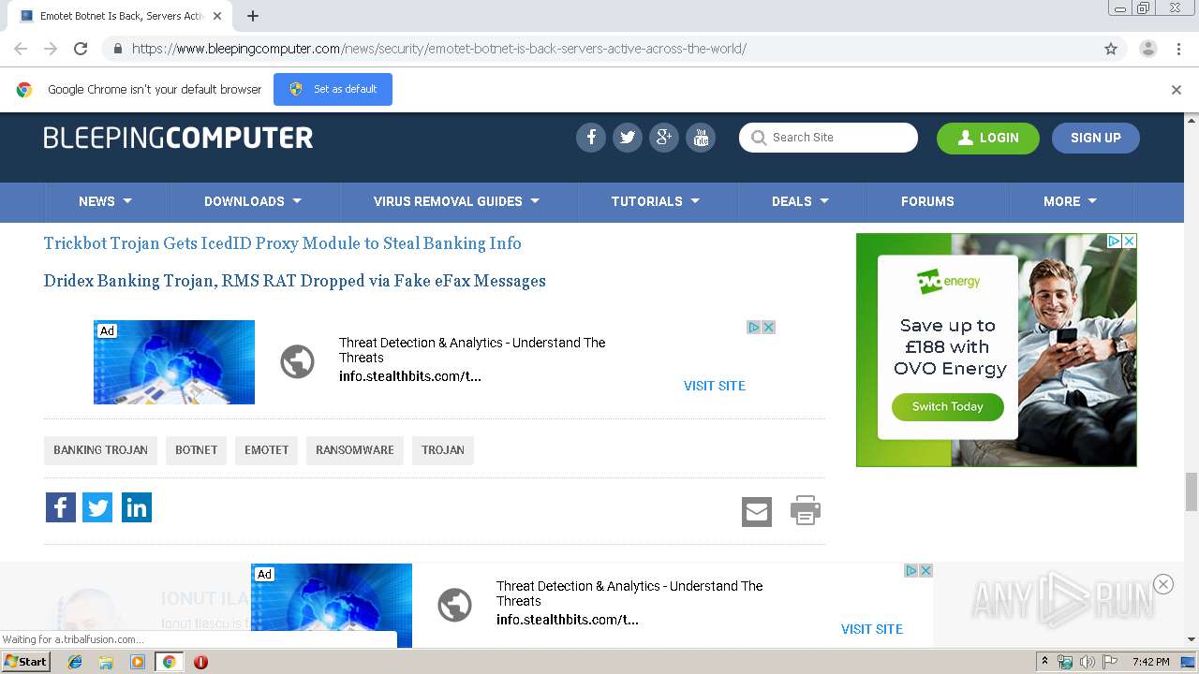
Task: Print this article
Action: tap(806, 510)
